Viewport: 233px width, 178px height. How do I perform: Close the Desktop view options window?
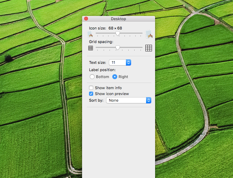click(x=86, y=19)
